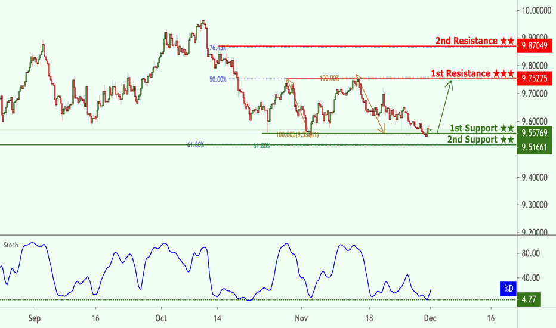This screenshot has height=328, width=556.
Task: Click the 76.45% Fibonacci level label
Action: point(218,48)
